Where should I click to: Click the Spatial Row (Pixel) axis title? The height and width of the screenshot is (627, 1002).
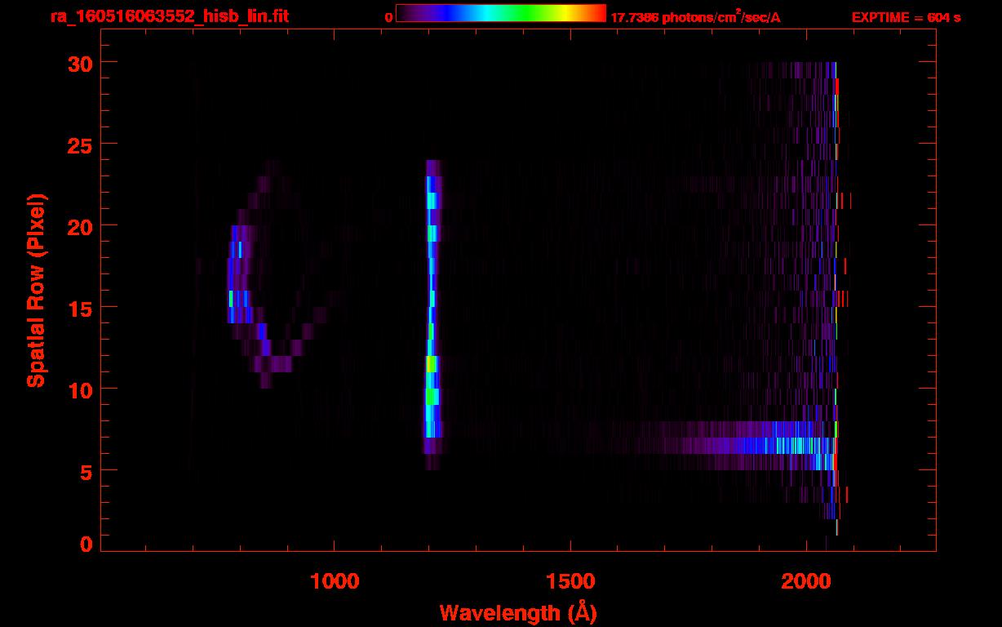(x=36, y=291)
